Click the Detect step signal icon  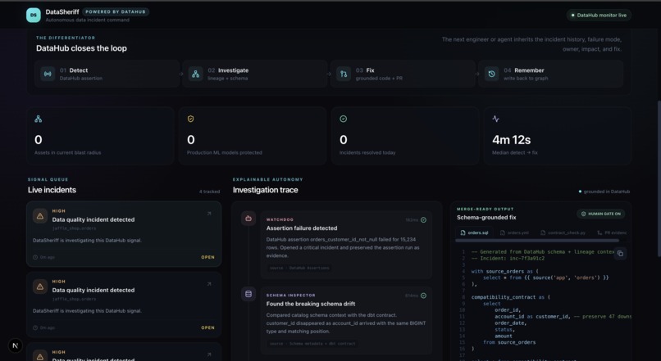(x=48, y=74)
